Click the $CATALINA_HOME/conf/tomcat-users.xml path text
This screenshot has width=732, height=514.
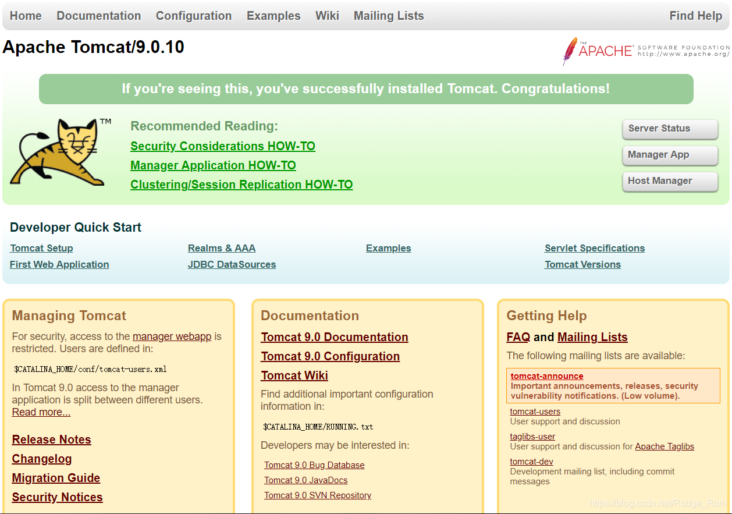[90, 369]
